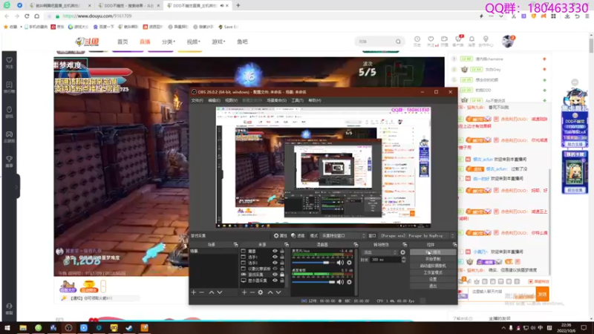Open 淡出 transition type dropdown
The width and height of the screenshot is (594, 334).
tap(379, 252)
